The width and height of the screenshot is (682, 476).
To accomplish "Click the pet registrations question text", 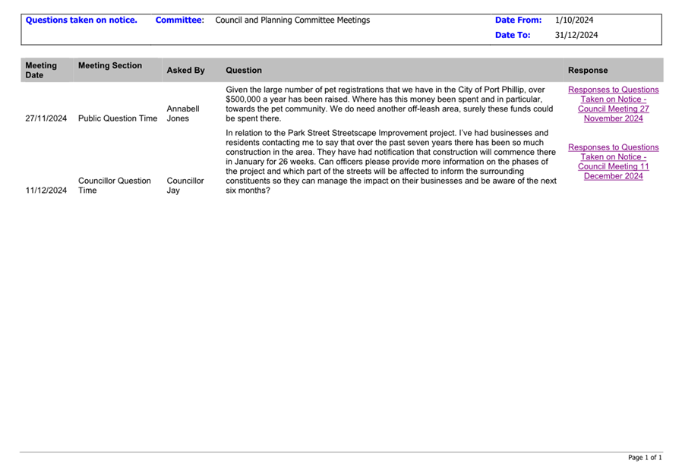I will [390, 104].
